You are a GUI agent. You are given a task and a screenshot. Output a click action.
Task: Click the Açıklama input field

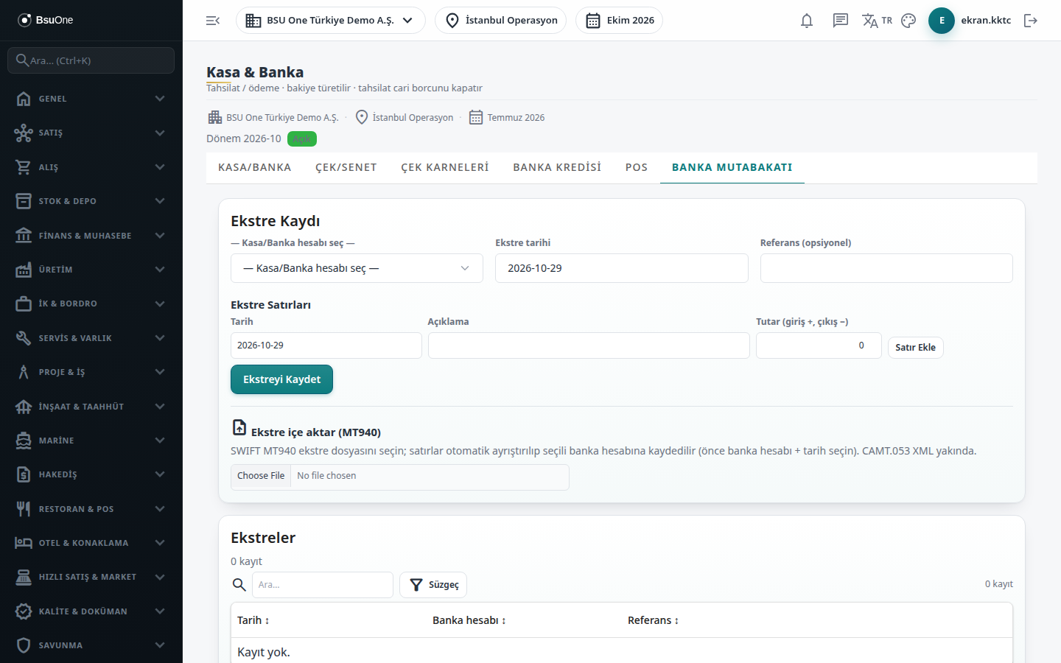tap(589, 345)
